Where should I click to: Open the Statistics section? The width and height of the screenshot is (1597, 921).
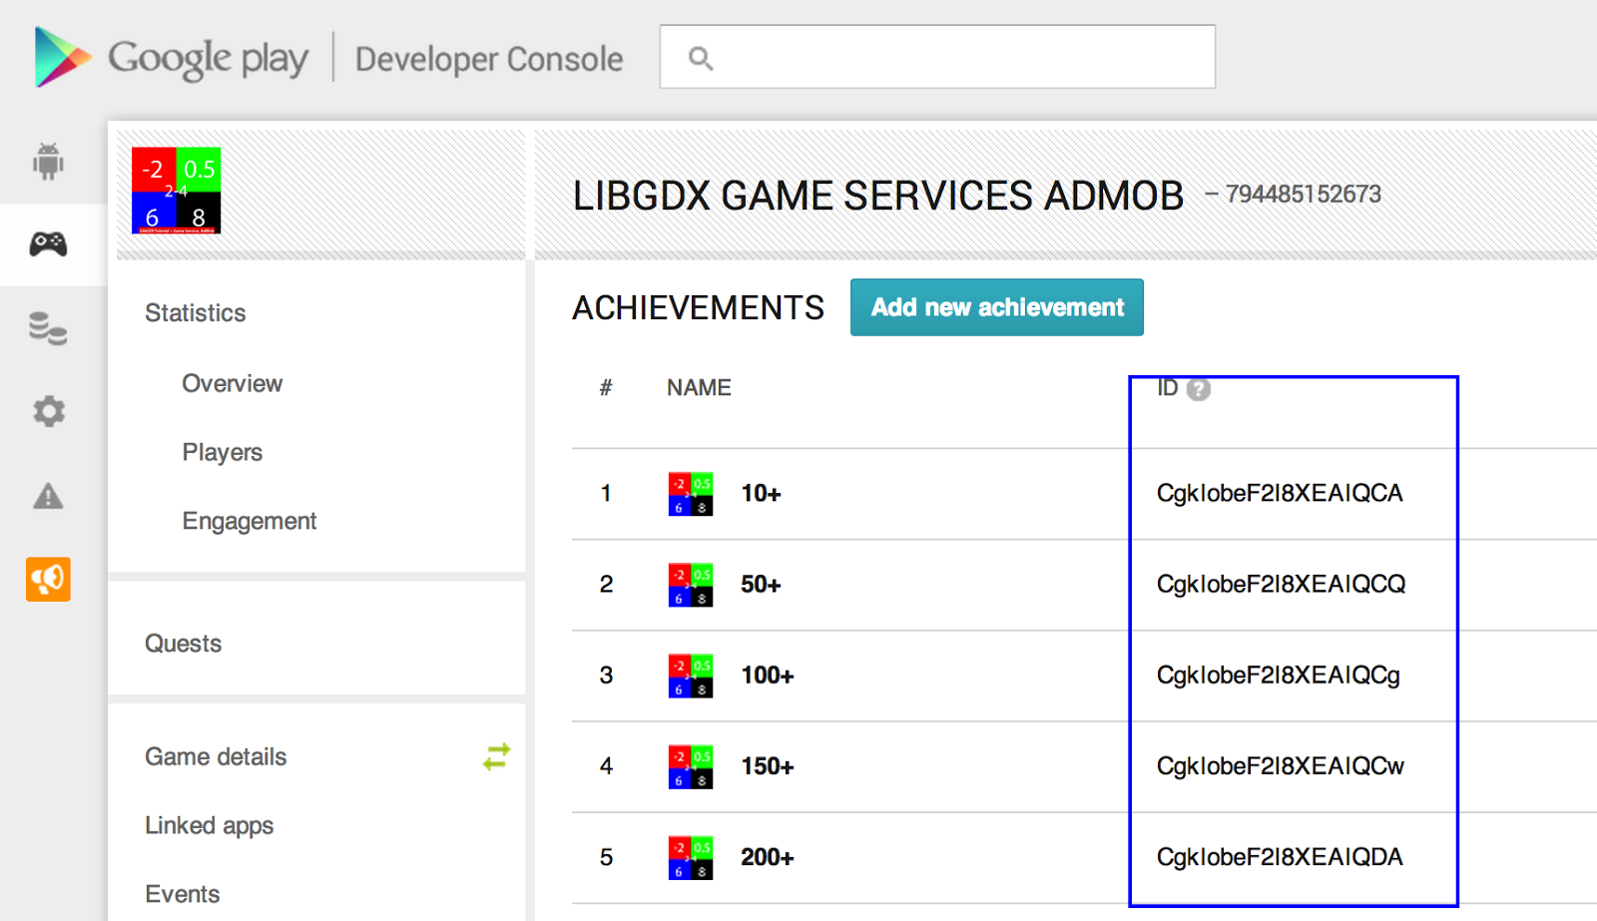196,312
